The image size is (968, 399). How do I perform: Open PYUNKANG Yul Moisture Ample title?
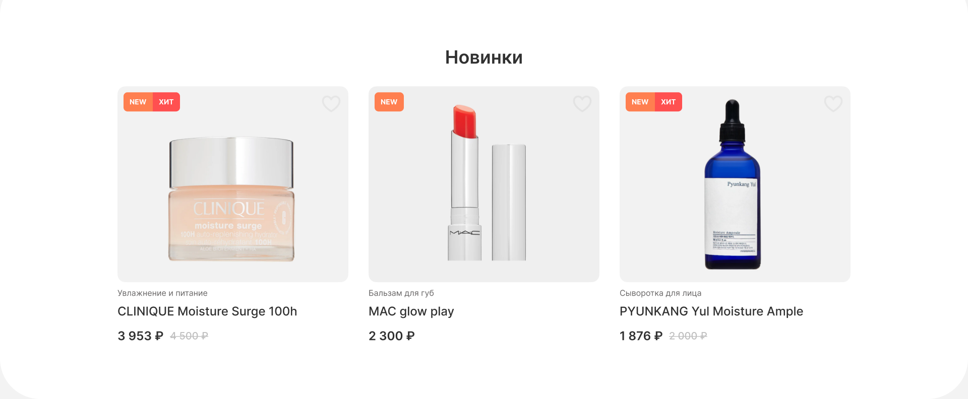pyautogui.click(x=711, y=311)
